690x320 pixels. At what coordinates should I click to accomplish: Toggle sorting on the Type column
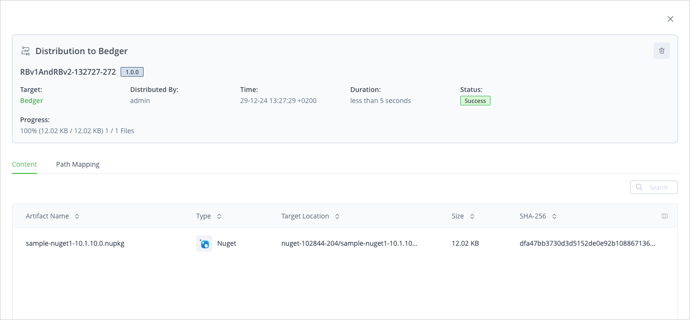click(x=219, y=216)
